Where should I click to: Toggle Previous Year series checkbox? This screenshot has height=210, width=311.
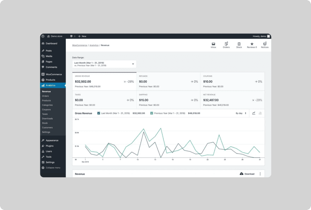tap(152, 113)
